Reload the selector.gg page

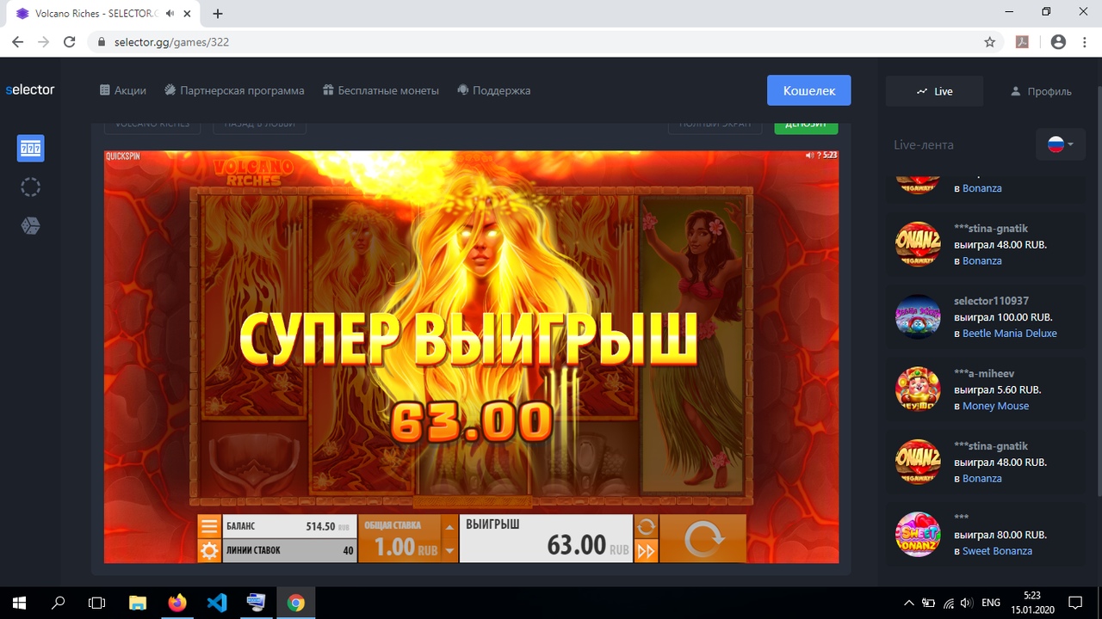coord(70,42)
